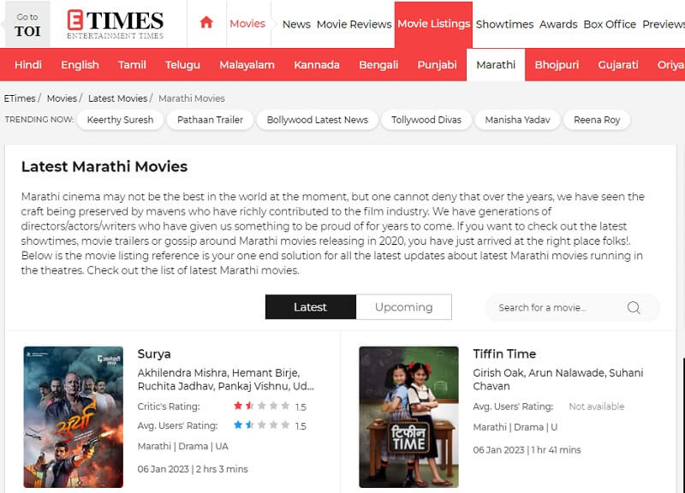The width and height of the screenshot is (685, 493).
Task: Open the Surya movie title link
Action: 154,353
